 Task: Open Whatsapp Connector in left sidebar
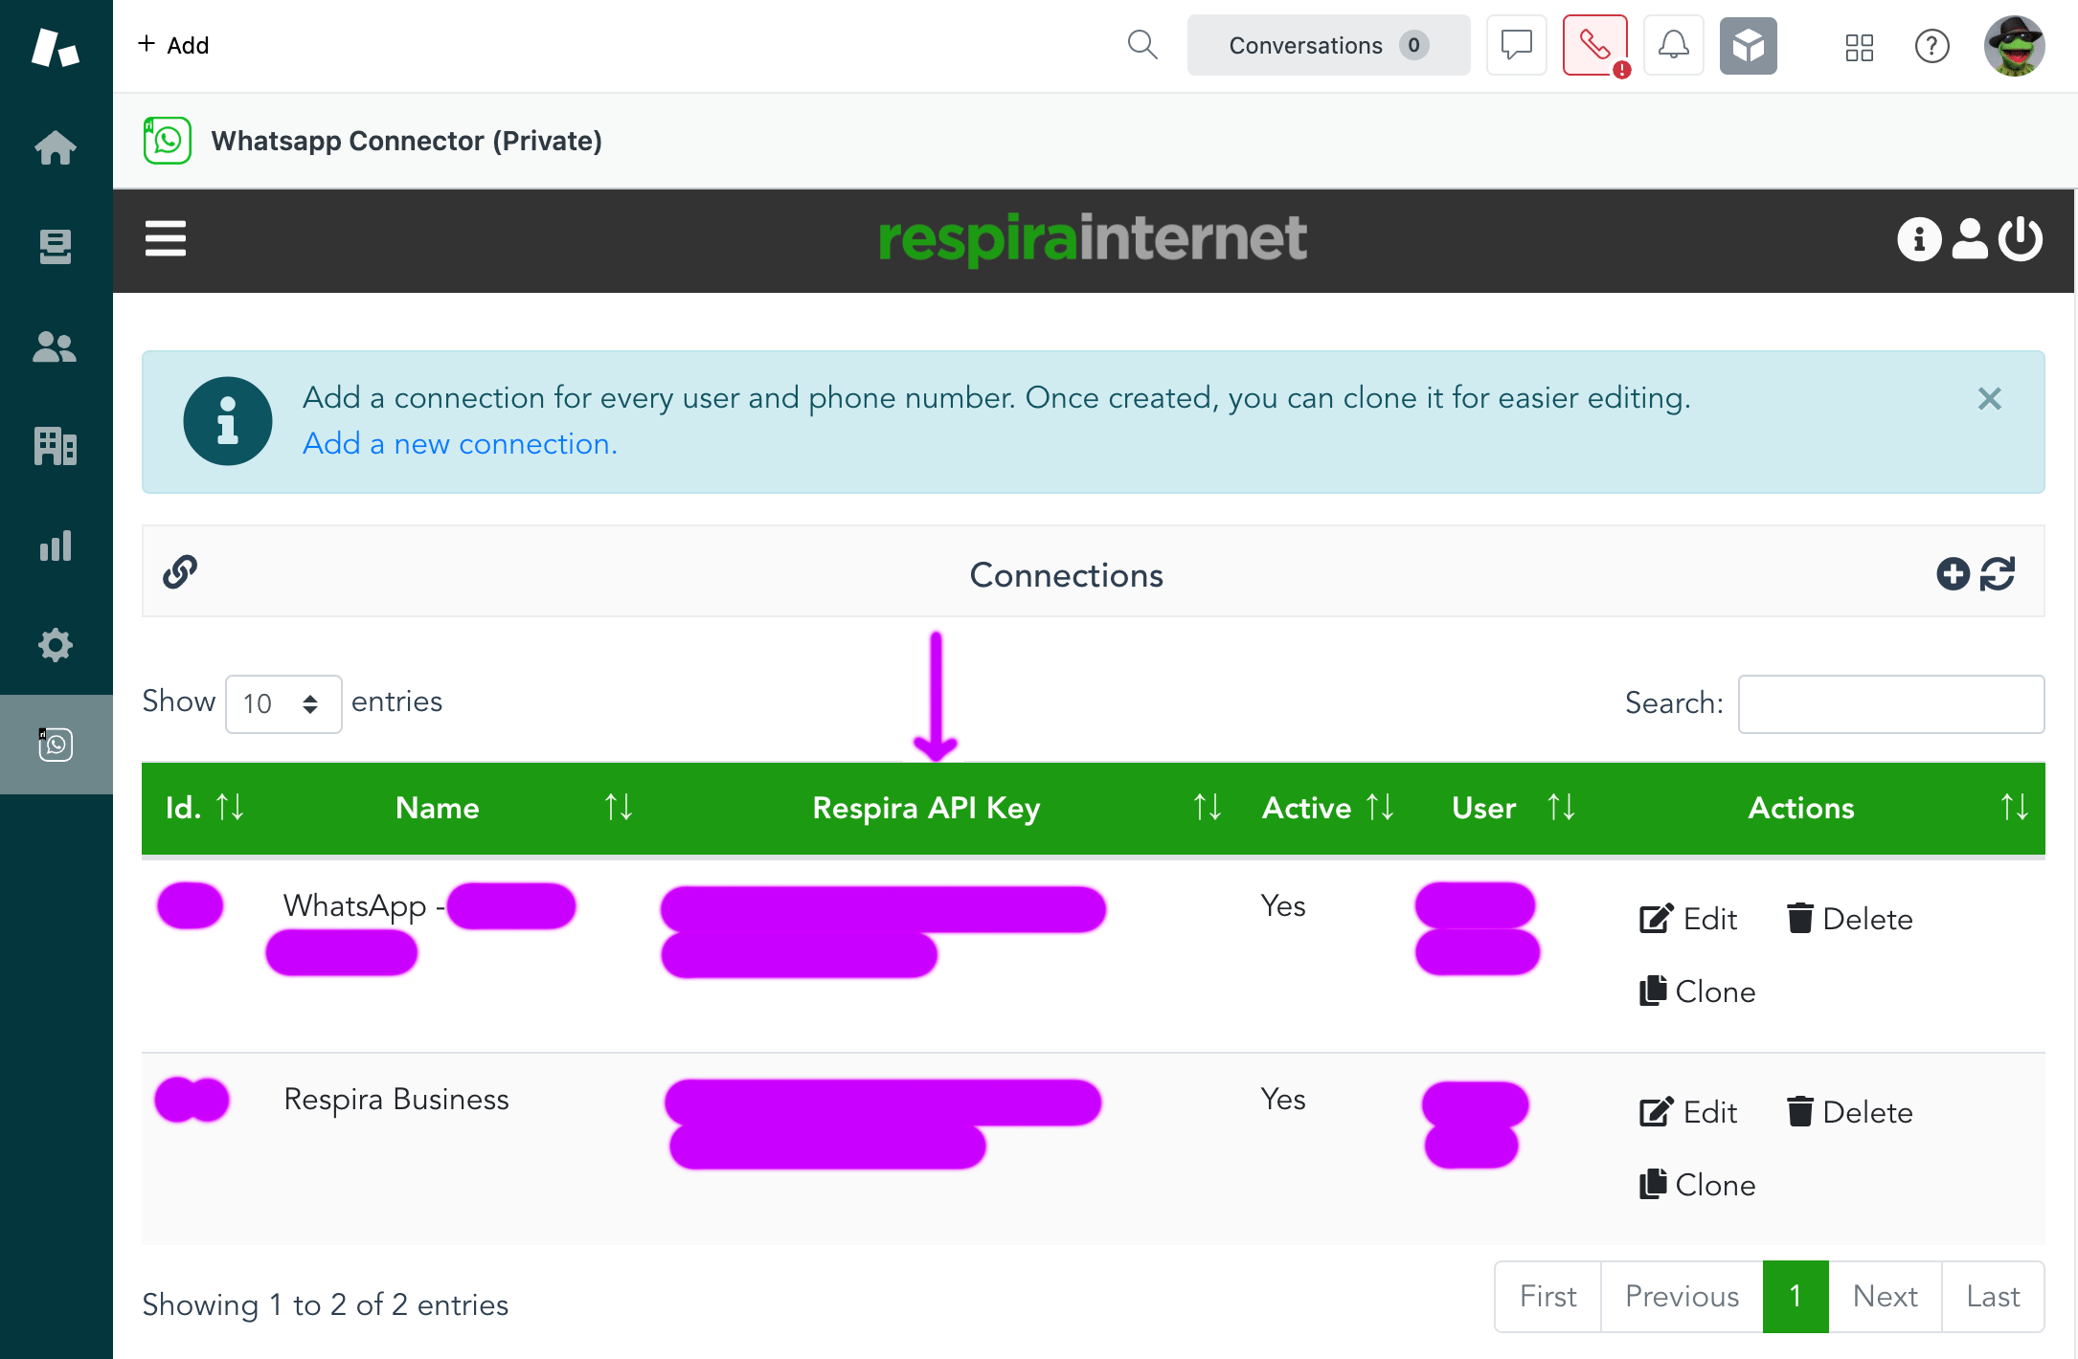pos(56,744)
